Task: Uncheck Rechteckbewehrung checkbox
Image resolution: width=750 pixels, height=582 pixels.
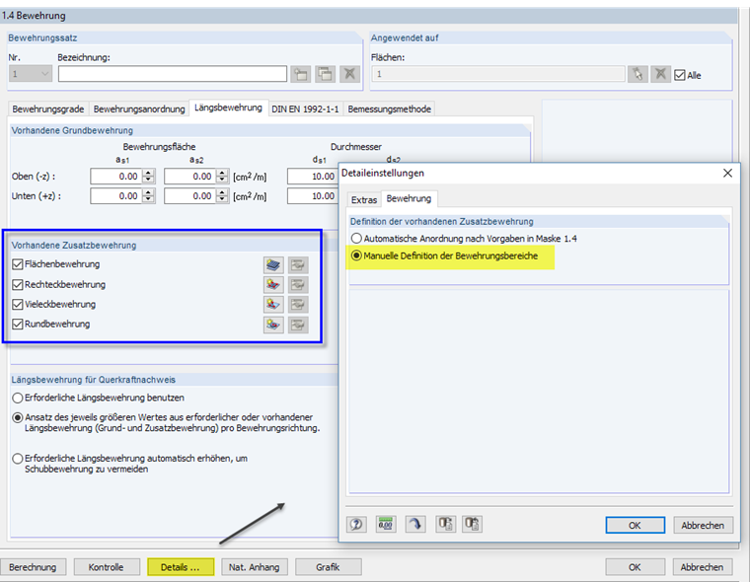Action: (x=18, y=284)
